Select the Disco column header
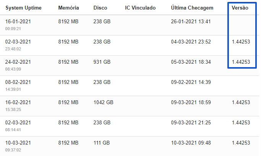The width and height of the screenshot is (261, 156). pyautogui.click(x=100, y=8)
